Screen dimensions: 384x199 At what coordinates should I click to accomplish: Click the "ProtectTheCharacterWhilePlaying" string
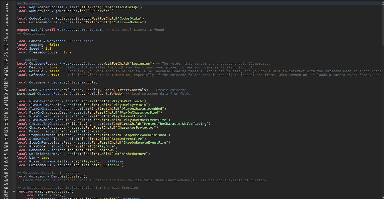click(x=175, y=124)
